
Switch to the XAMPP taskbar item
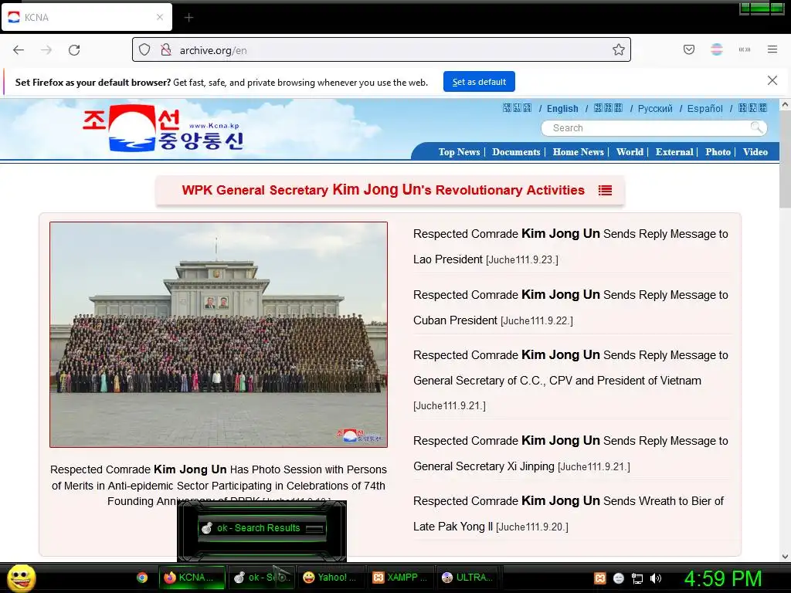tap(399, 578)
